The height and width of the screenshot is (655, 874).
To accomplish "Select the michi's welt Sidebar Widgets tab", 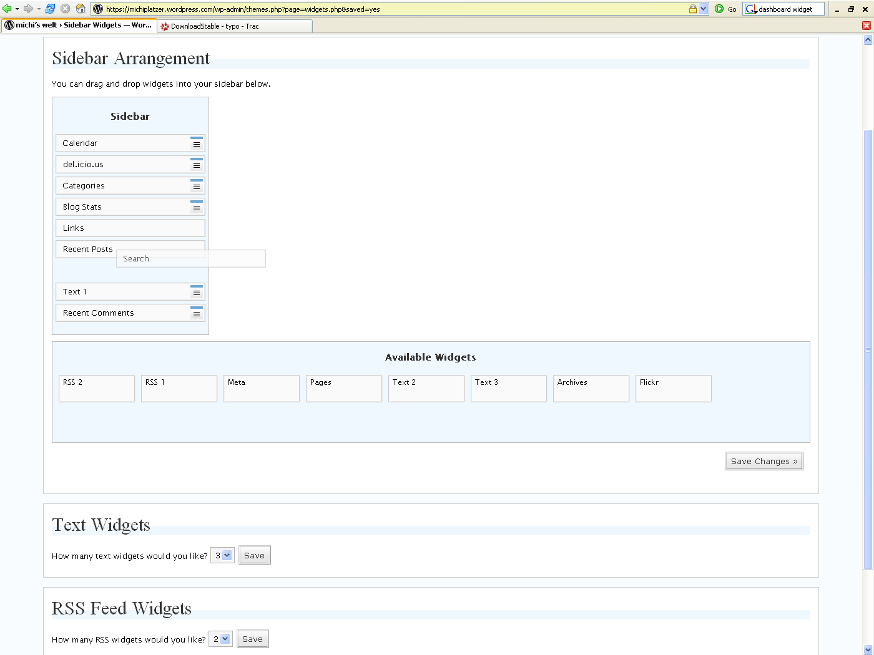I will [x=78, y=26].
